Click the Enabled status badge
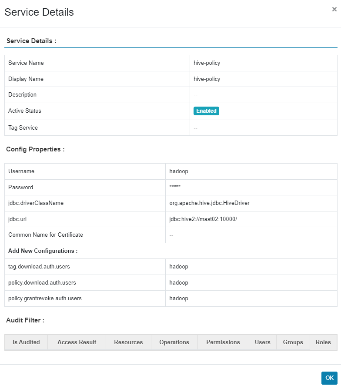The height and width of the screenshot is (389, 341). click(206, 111)
